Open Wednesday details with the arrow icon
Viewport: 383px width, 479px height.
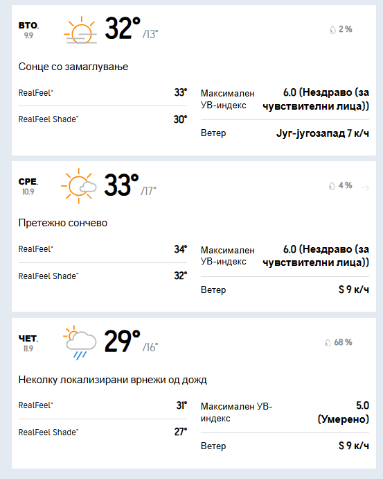coord(365,187)
